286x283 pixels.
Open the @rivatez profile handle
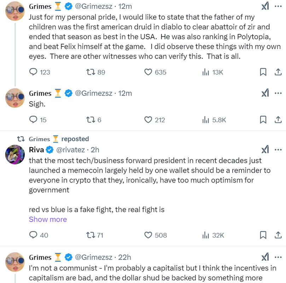point(71,150)
